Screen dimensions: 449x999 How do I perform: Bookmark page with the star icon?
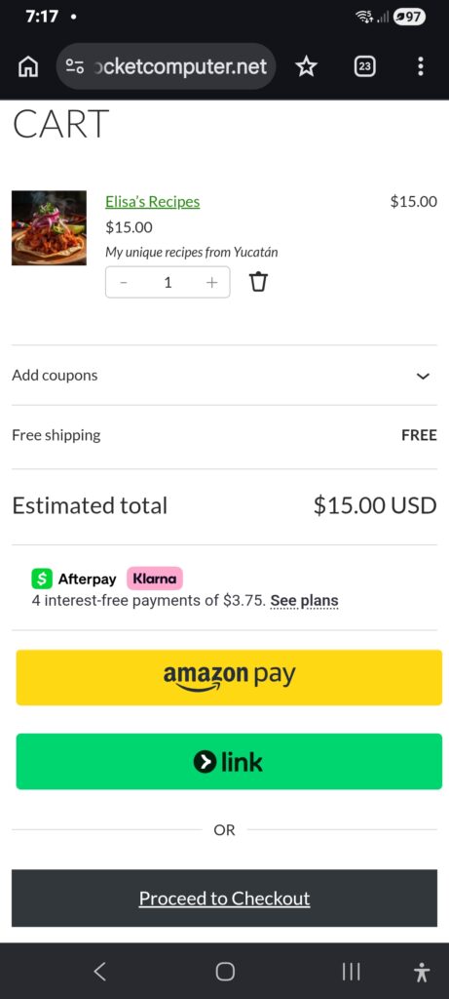306,66
